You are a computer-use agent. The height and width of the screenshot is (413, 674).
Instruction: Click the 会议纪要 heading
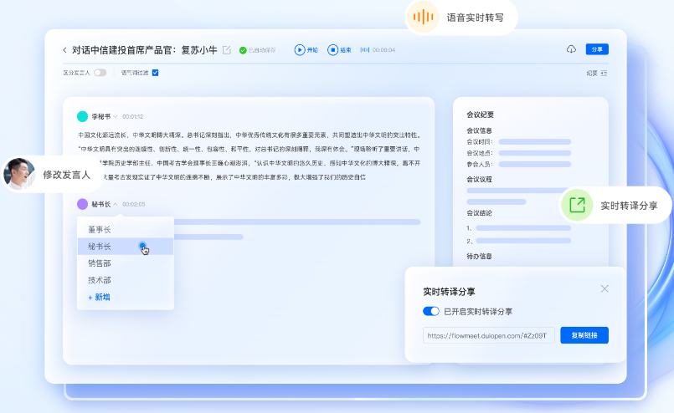click(x=480, y=115)
